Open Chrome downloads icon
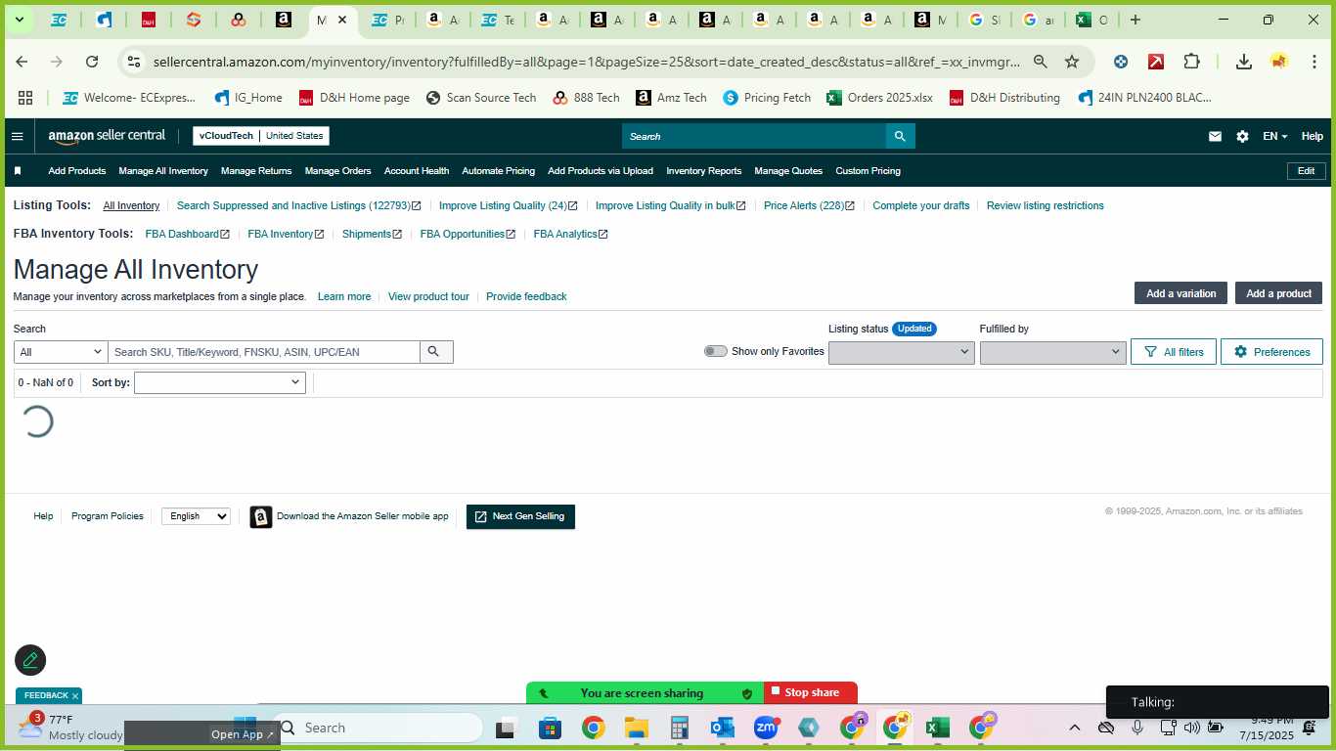 pos(1244,62)
